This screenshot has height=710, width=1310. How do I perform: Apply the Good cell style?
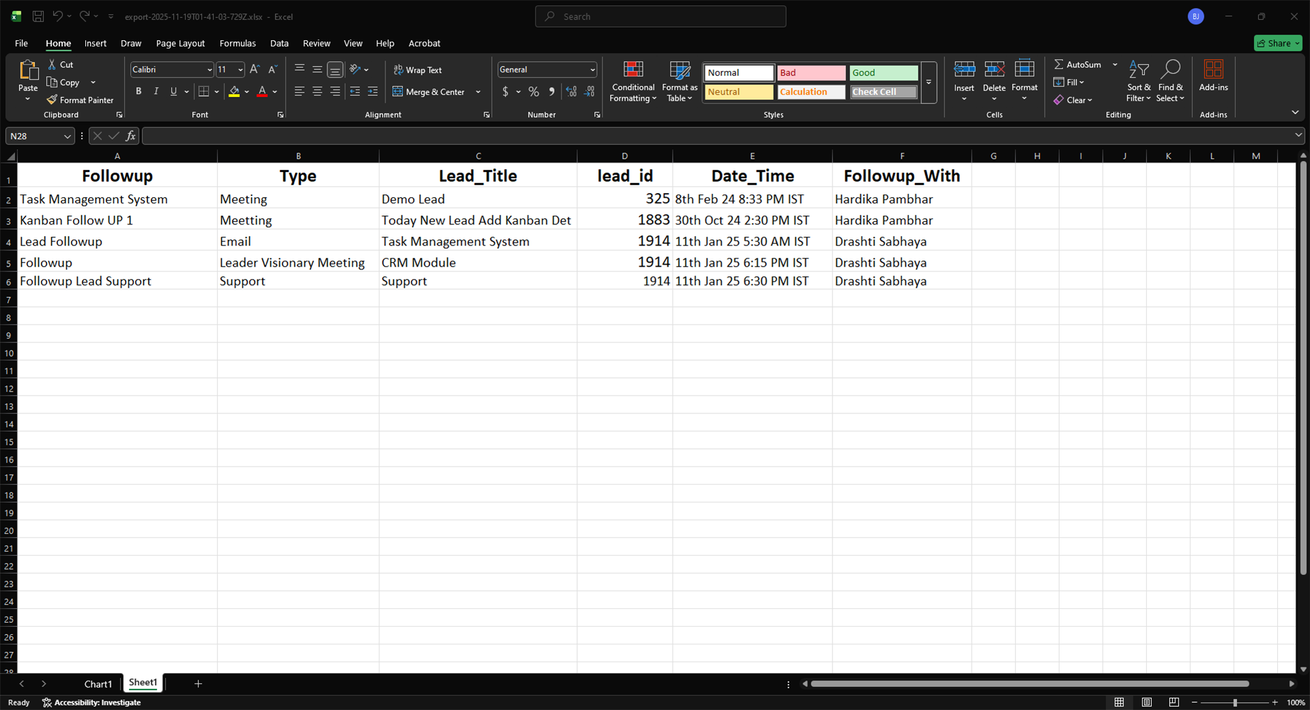[883, 73]
